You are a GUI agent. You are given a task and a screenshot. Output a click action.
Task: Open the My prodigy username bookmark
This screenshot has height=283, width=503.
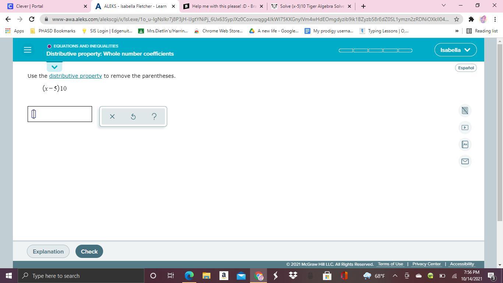tap(329, 31)
